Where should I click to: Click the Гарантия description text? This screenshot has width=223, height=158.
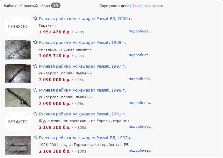(47, 25)
